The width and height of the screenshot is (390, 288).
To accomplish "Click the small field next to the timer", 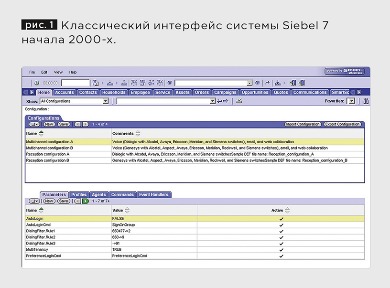I will [x=75, y=83].
